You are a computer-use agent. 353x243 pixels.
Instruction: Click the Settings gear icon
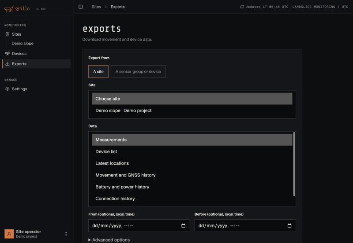point(8,89)
